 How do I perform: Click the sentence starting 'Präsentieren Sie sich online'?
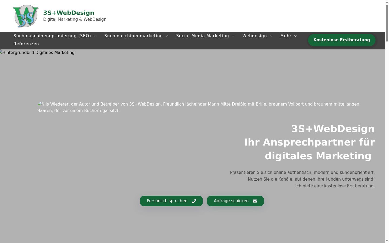[302, 173]
